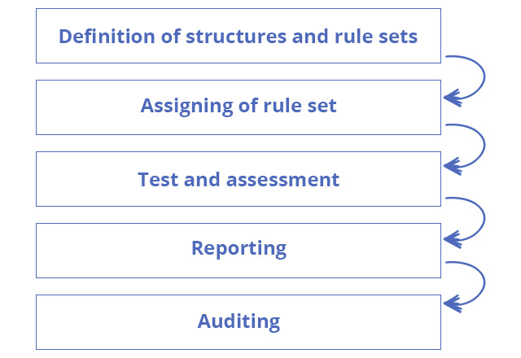Image resolution: width=521 pixels, height=358 pixels.
Task: Click the arrowhead pointing at Test and assessment
Action: tap(453, 166)
